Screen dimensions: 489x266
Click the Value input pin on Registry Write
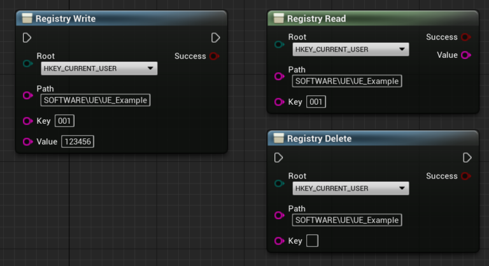pyautogui.click(x=28, y=142)
